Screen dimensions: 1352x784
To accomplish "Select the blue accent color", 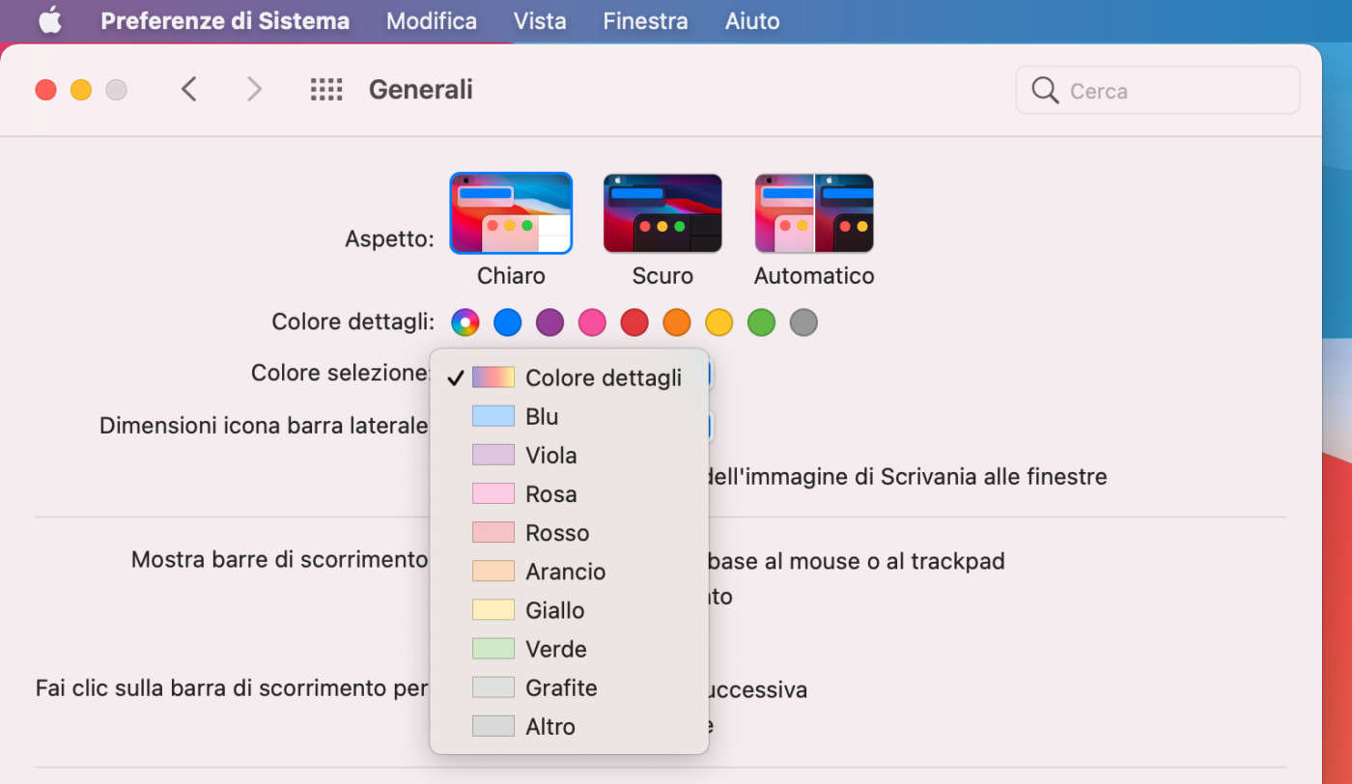I will pyautogui.click(x=507, y=322).
